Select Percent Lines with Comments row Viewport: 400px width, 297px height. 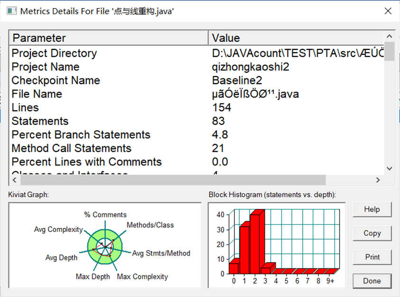196,162
